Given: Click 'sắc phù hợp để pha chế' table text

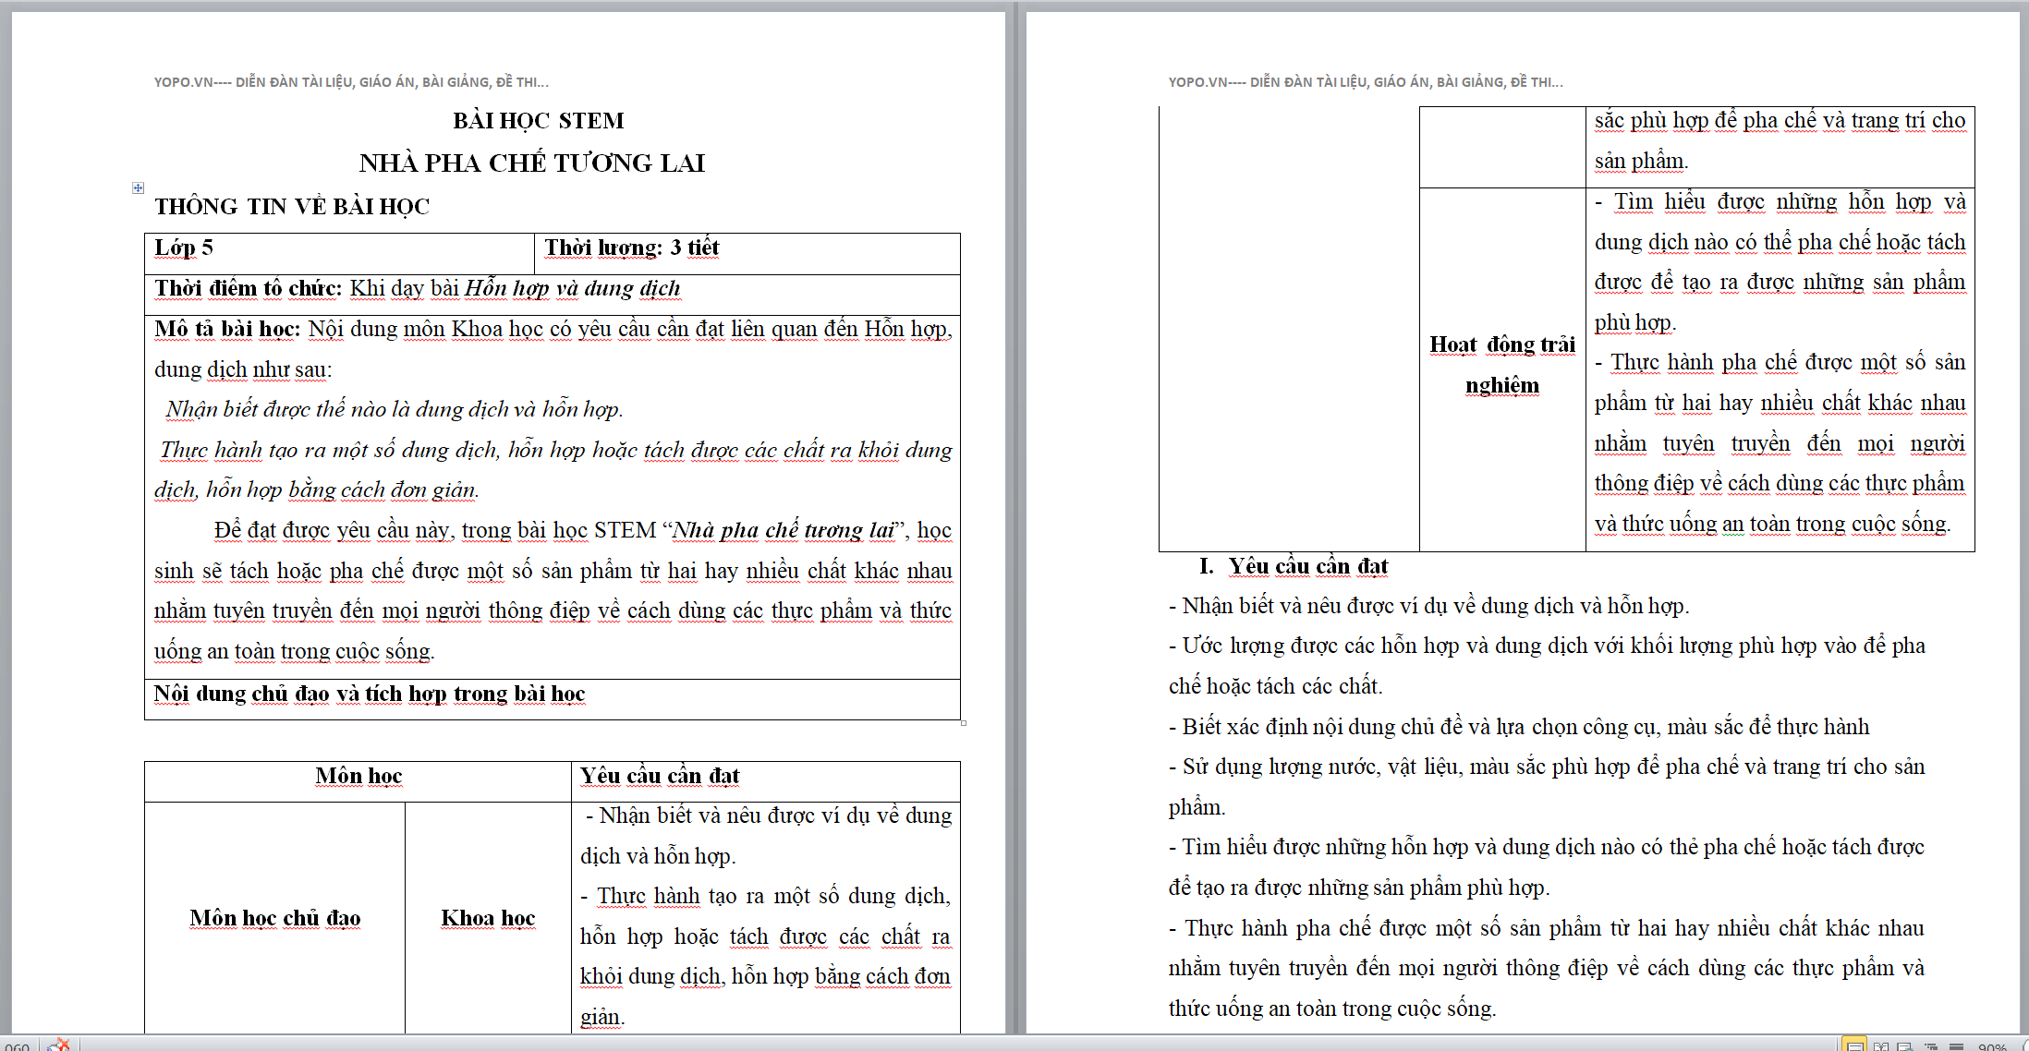Looking at the screenshot, I should (x=1780, y=120).
